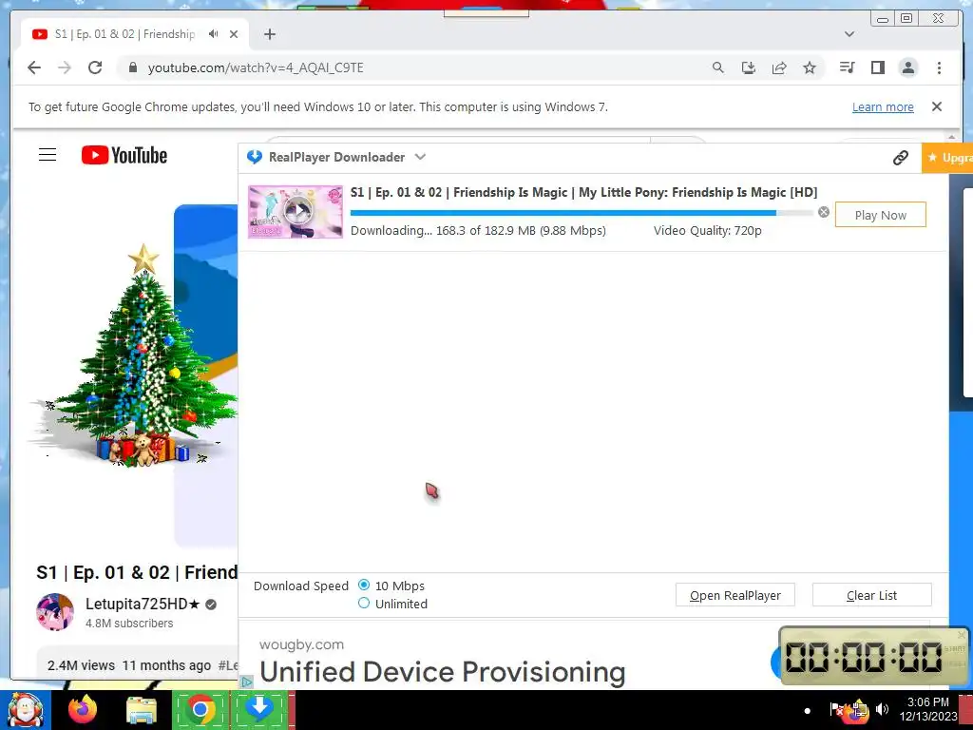Select the 10 Mbps download speed
Viewport: 973px width, 730px height.
click(x=364, y=585)
